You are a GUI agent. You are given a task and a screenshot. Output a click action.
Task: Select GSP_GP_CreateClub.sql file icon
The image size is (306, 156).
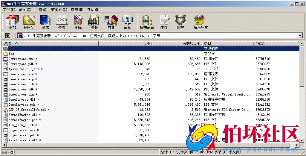point(5,110)
